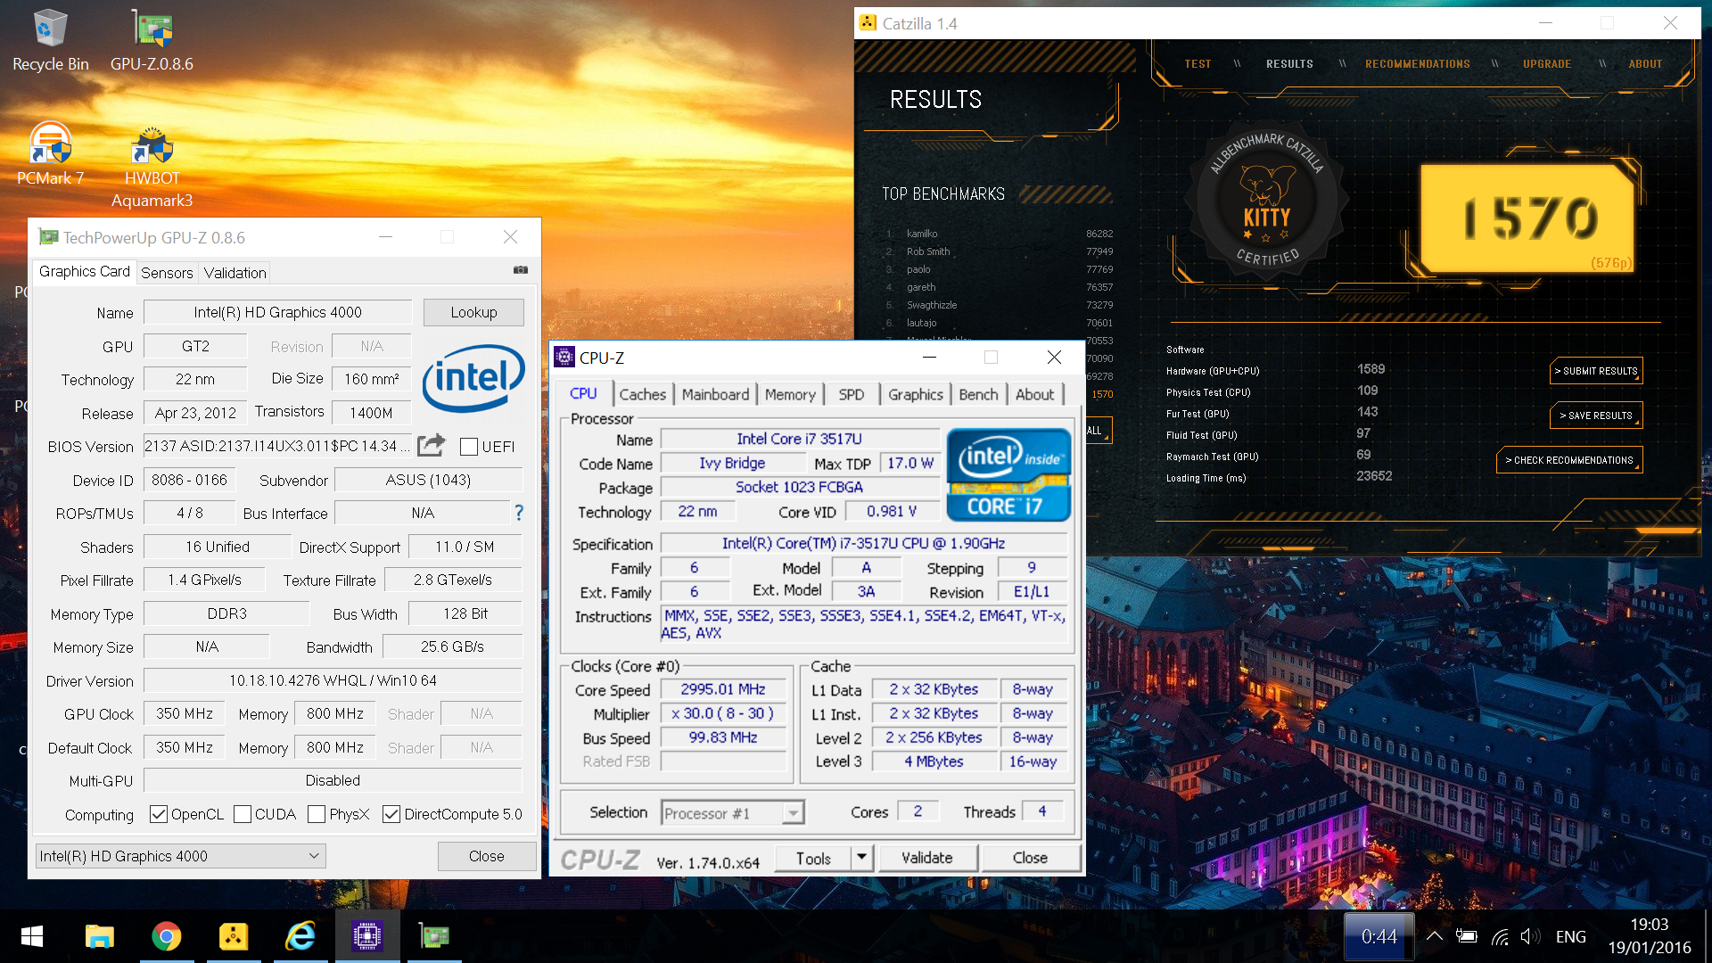The width and height of the screenshot is (1712, 963).
Task: Open the TEST menu in Catzilla
Action: [x=1198, y=64]
